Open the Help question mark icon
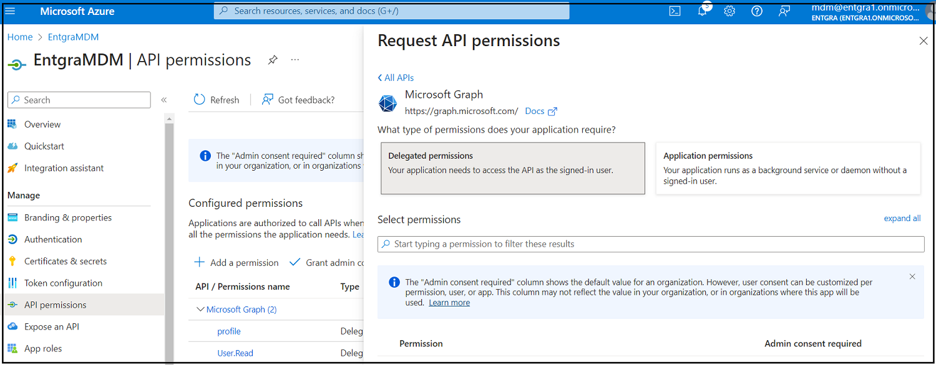 [757, 11]
